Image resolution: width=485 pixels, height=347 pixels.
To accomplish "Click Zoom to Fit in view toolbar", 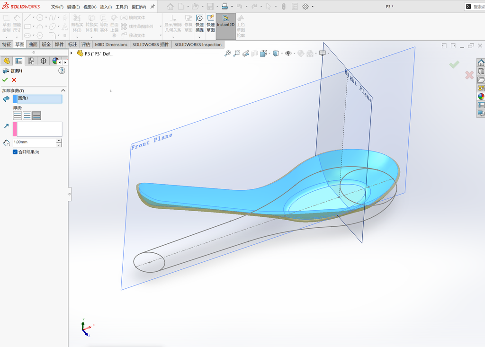I will coord(227,53).
